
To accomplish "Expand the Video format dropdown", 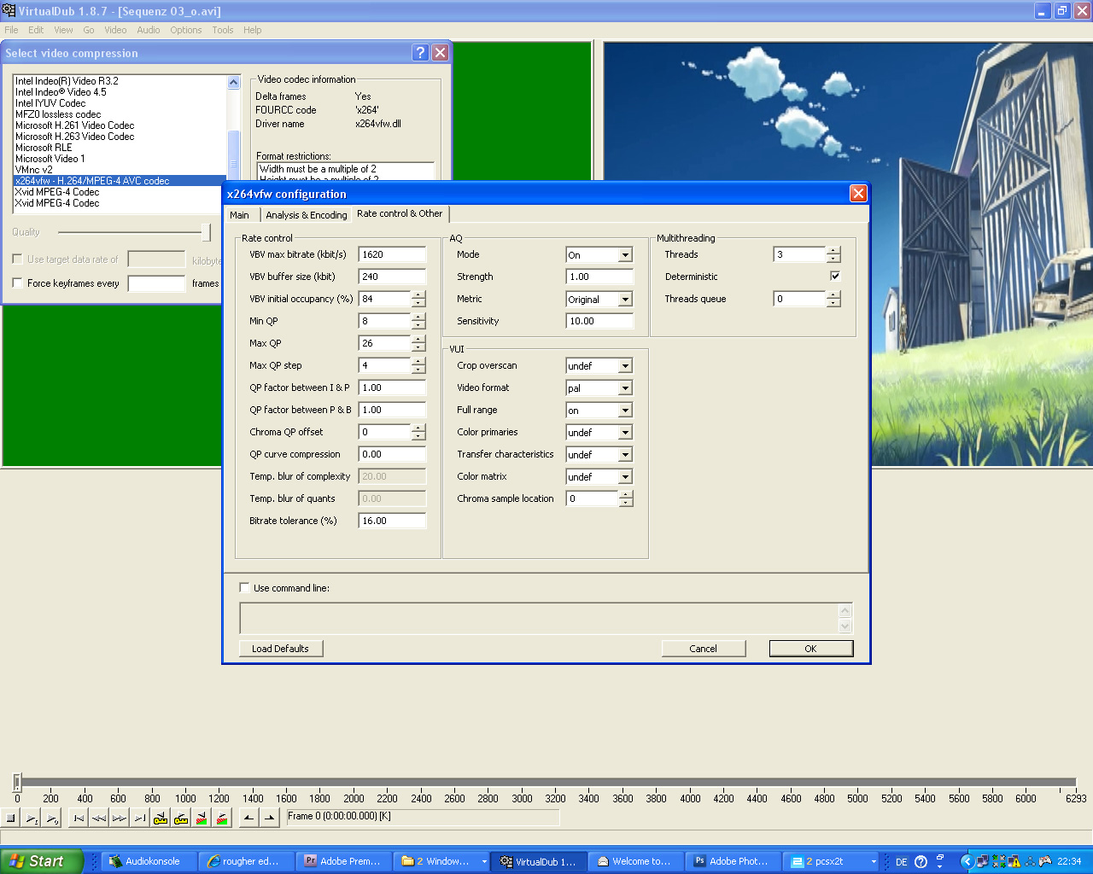I will pyautogui.click(x=625, y=388).
